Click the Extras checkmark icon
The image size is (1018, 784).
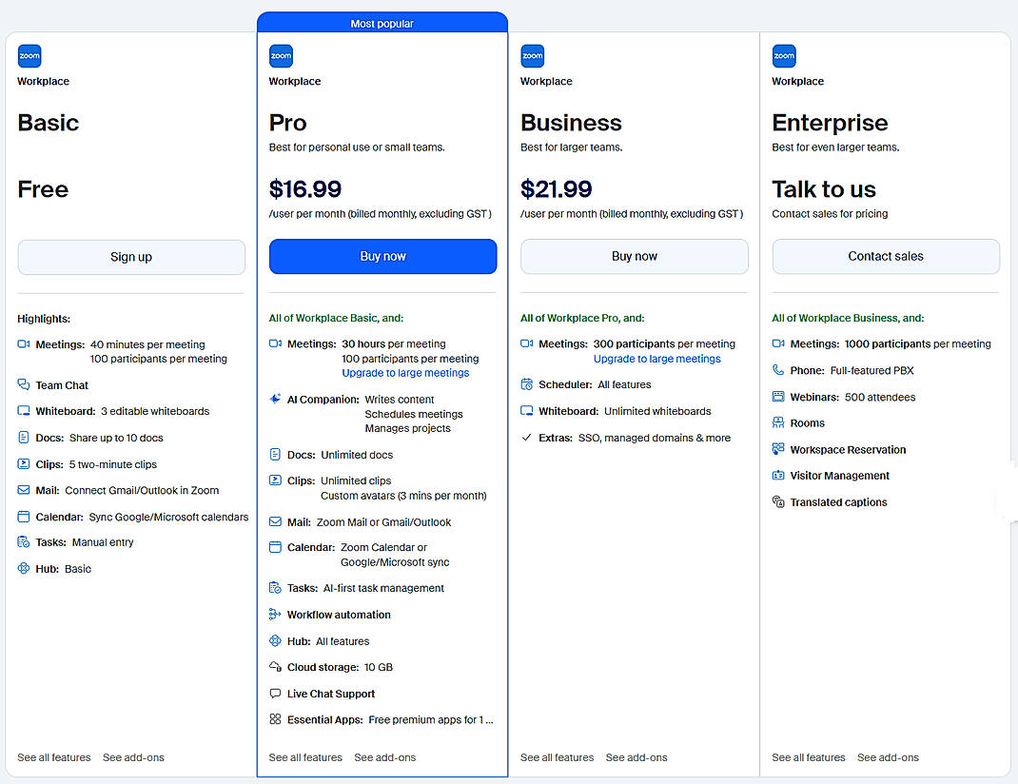526,438
